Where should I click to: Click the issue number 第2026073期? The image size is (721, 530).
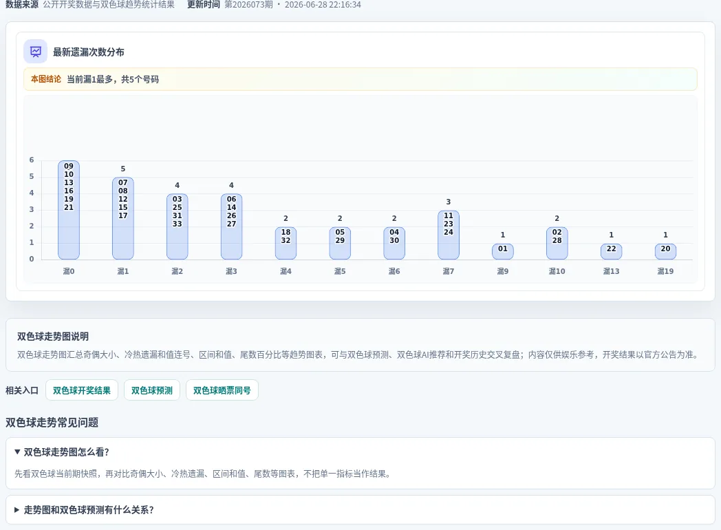(x=248, y=5)
